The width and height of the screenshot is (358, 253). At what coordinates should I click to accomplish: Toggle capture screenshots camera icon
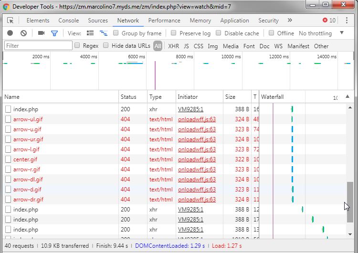42,33
